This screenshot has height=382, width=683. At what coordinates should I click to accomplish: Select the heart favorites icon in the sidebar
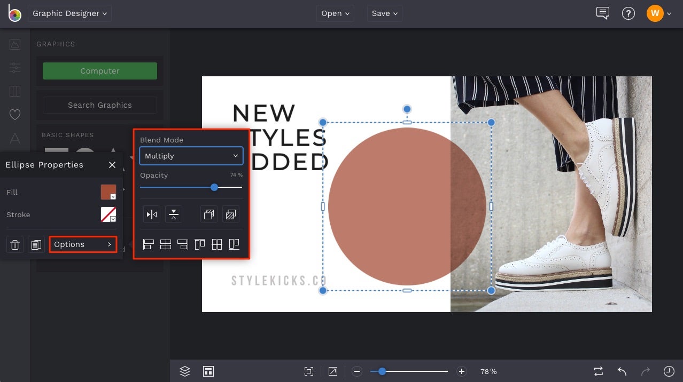tap(14, 114)
